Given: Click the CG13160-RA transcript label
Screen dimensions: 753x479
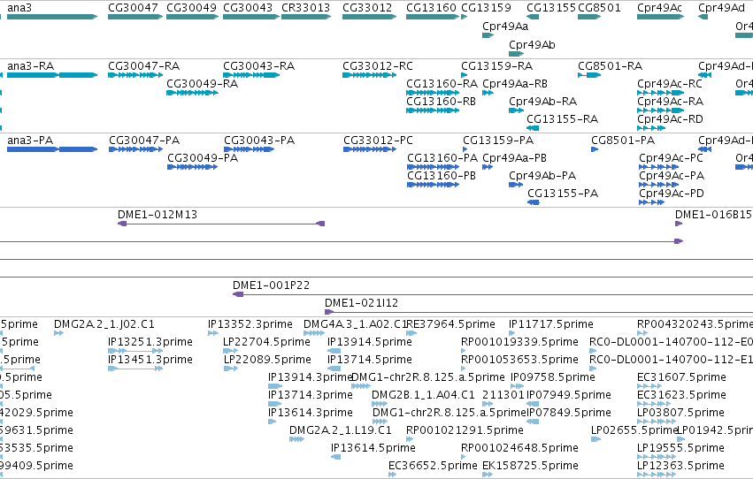Looking at the screenshot, I should coord(442,83).
